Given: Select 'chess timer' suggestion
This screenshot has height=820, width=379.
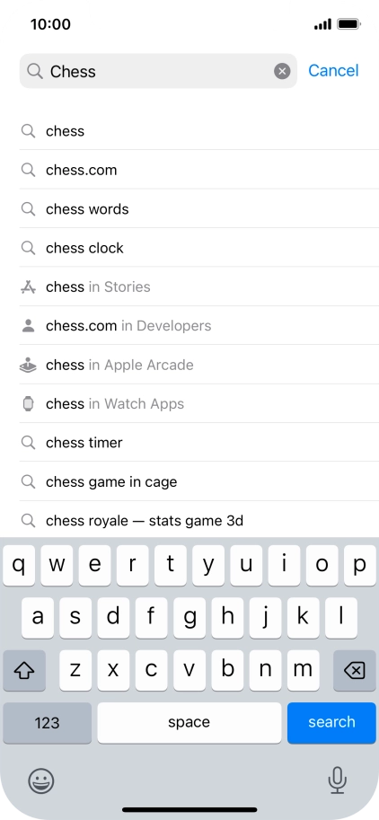Looking at the screenshot, I should pos(199,443).
